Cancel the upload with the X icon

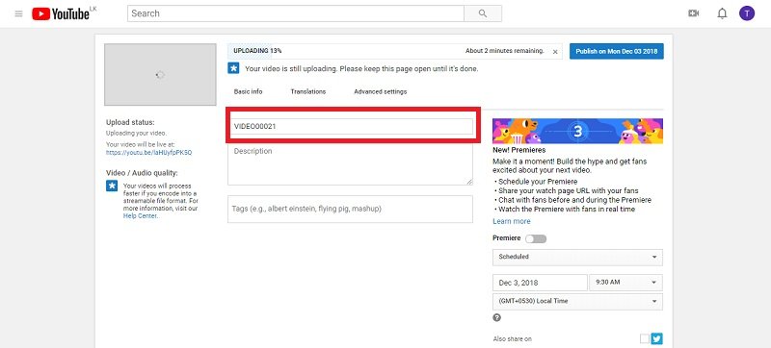[555, 52]
